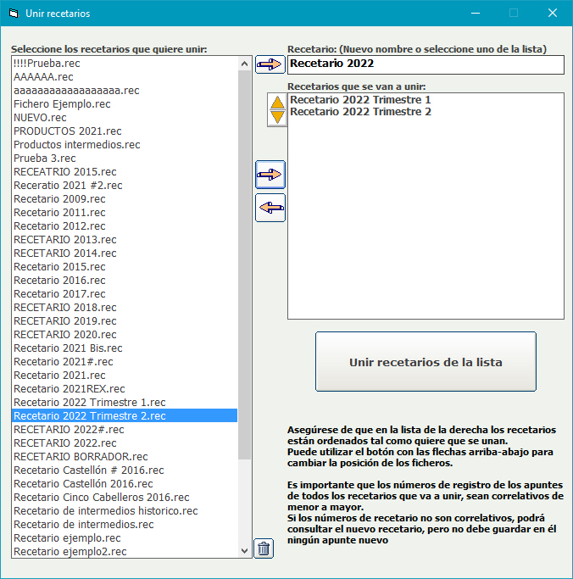Remove recetario from join list with left arrow

point(270,208)
